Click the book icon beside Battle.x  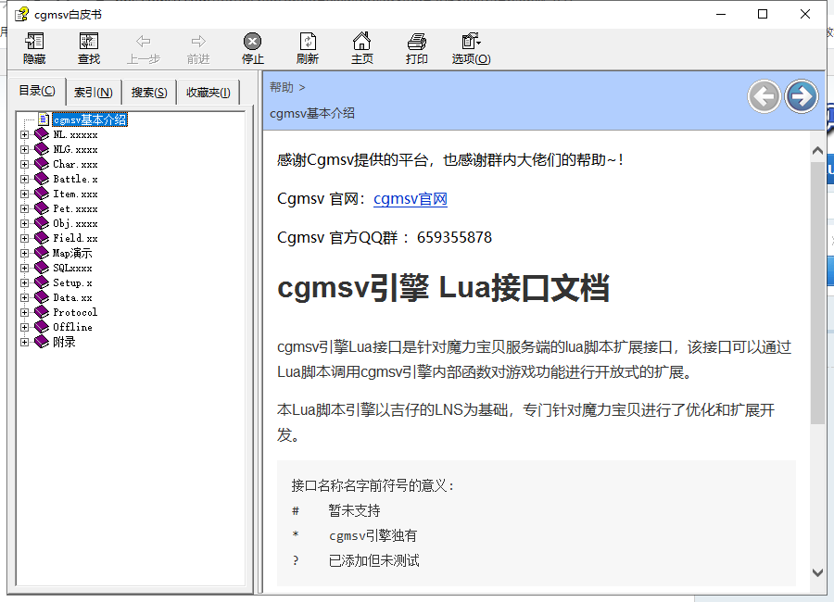pyautogui.click(x=42, y=179)
